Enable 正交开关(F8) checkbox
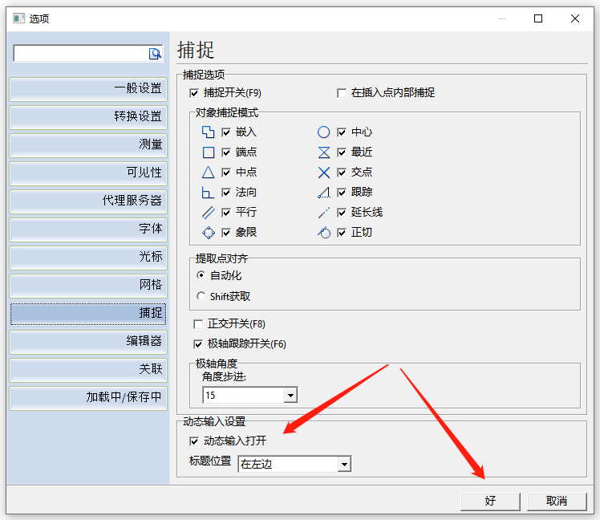Image resolution: width=600 pixels, height=520 pixels. click(x=198, y=324)
